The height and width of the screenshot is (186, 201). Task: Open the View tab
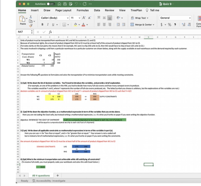click(x=122, y=10)
